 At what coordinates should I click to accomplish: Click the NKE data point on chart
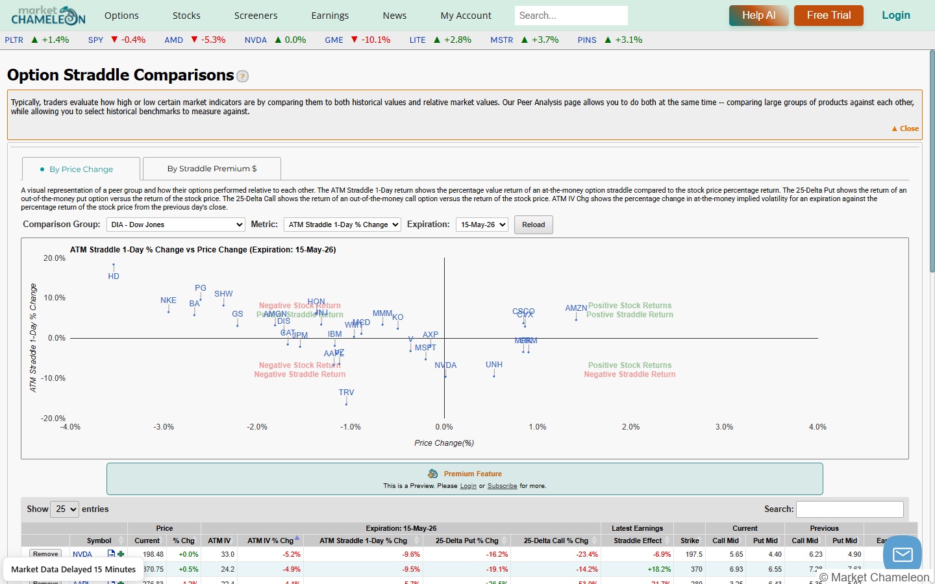coord(169,311)
